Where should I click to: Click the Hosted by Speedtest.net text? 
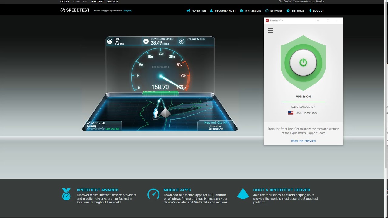point(216,127)
